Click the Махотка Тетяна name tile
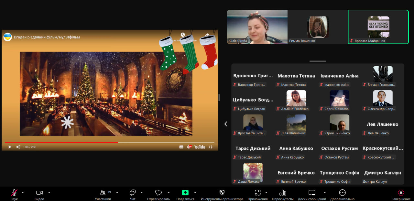414x201 pixels. (x=296, y=76)
